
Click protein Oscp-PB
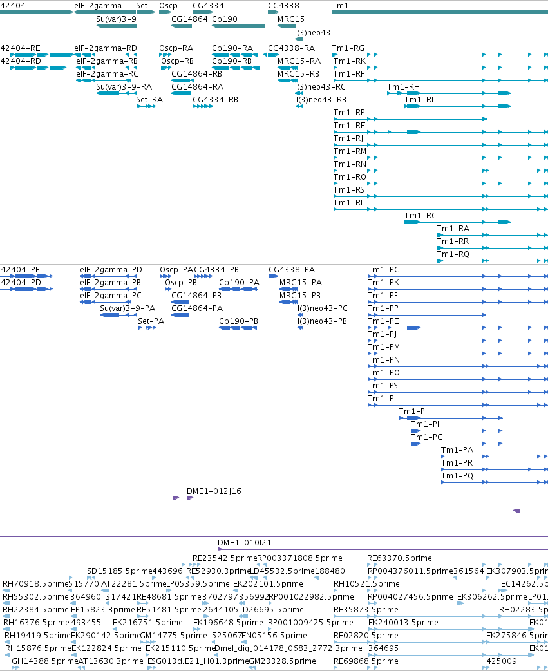pos(181,283)
